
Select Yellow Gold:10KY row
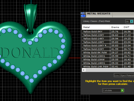pos(108,35)
